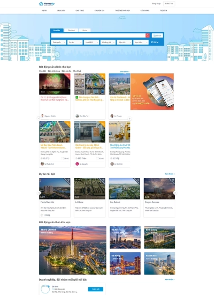
Task: Click the ĐĂNG TIN button
Action: pyautogui.click(x=169, y=4)
